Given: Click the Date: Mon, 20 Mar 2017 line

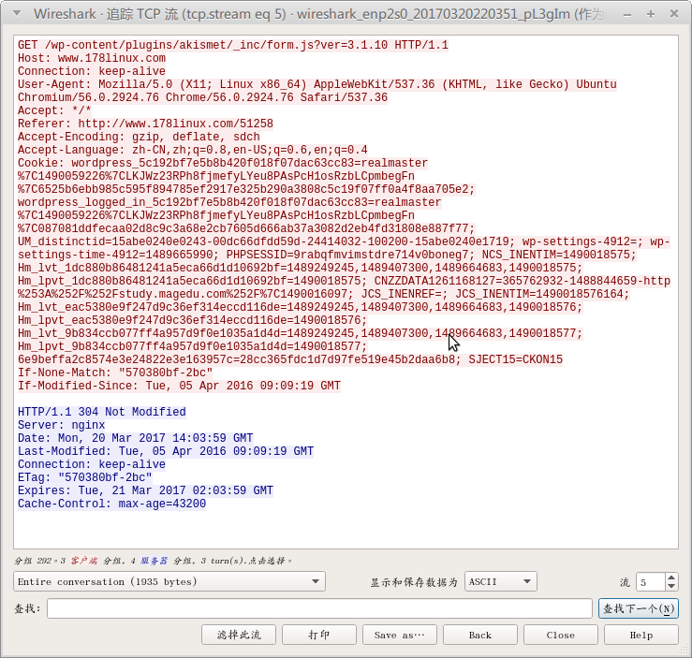Looking at the screenshot, I should coord(136,438).
